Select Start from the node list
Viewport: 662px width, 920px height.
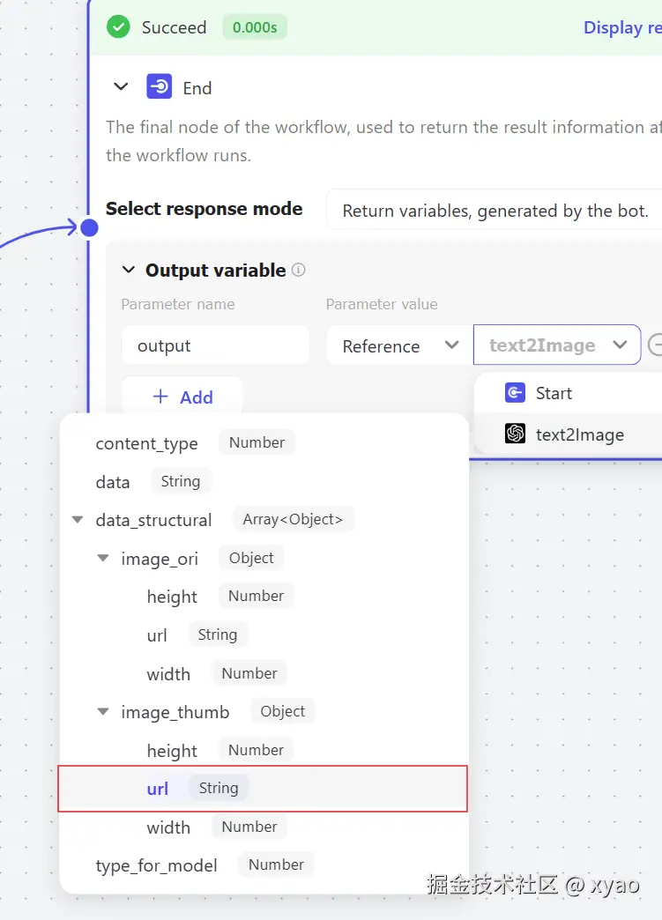[x=554, y=393]
